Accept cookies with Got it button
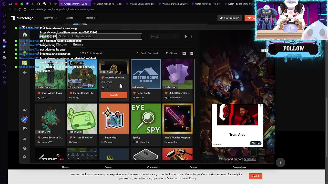 click(255, 176)
